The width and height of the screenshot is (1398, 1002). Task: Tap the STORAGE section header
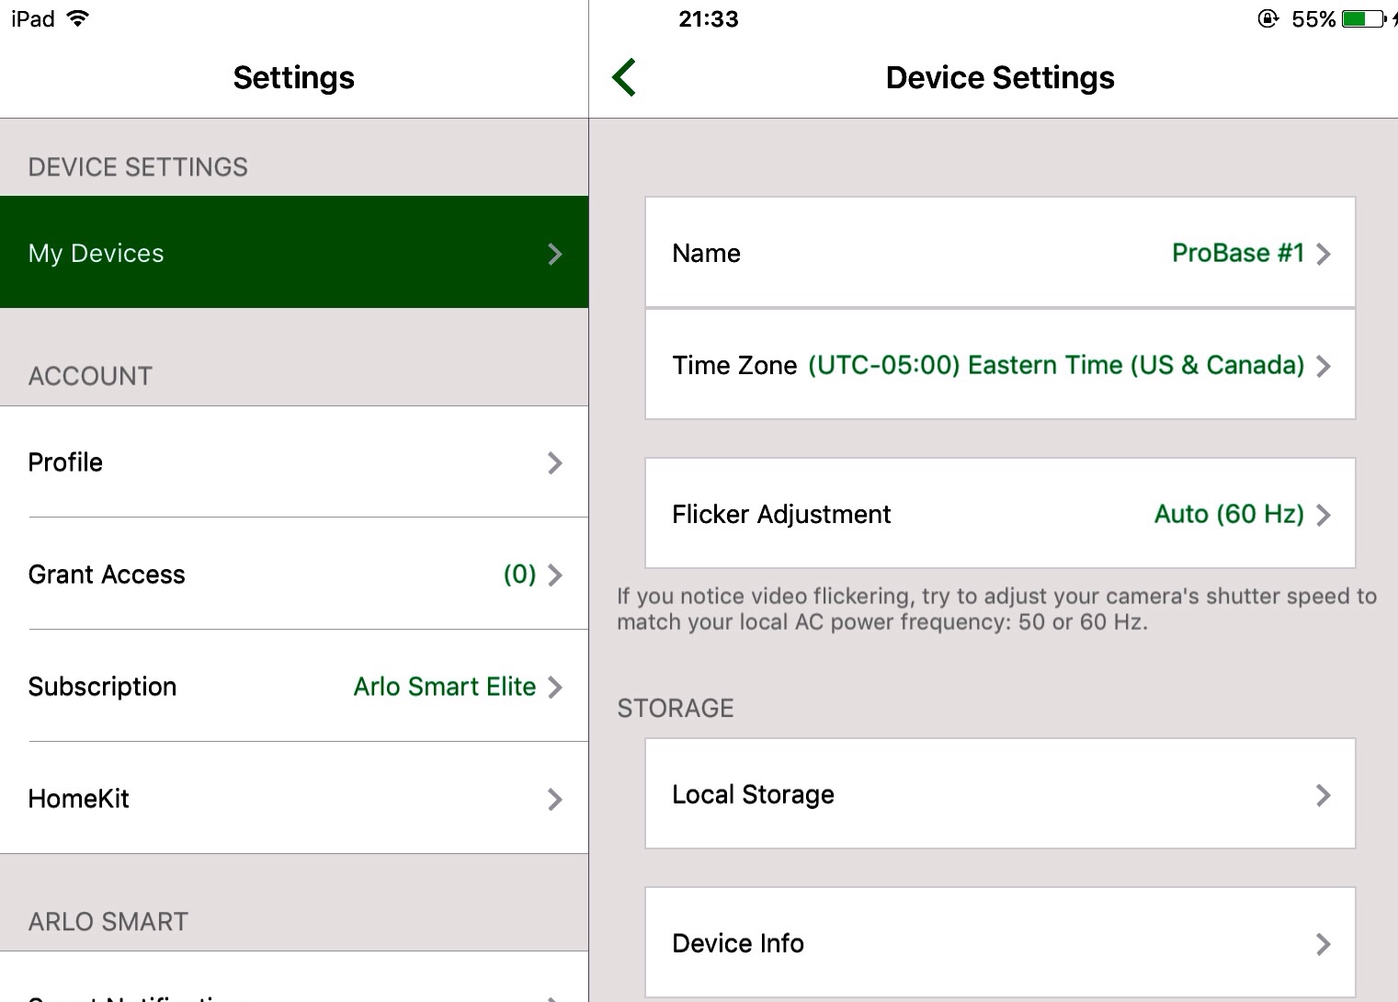676,708
